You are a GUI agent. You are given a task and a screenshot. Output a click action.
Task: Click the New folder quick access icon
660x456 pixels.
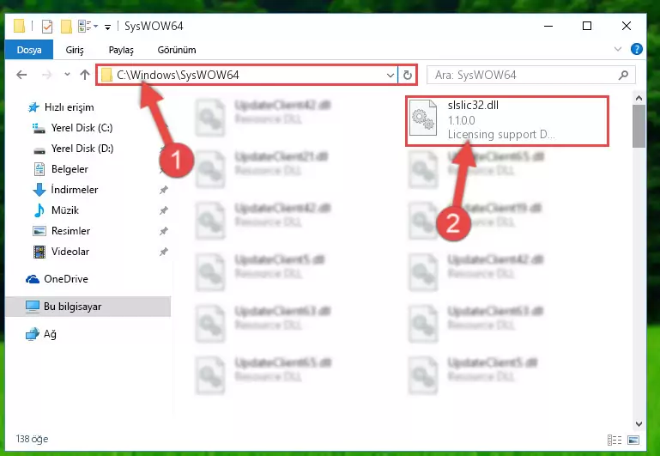click(x=66, y=27)
